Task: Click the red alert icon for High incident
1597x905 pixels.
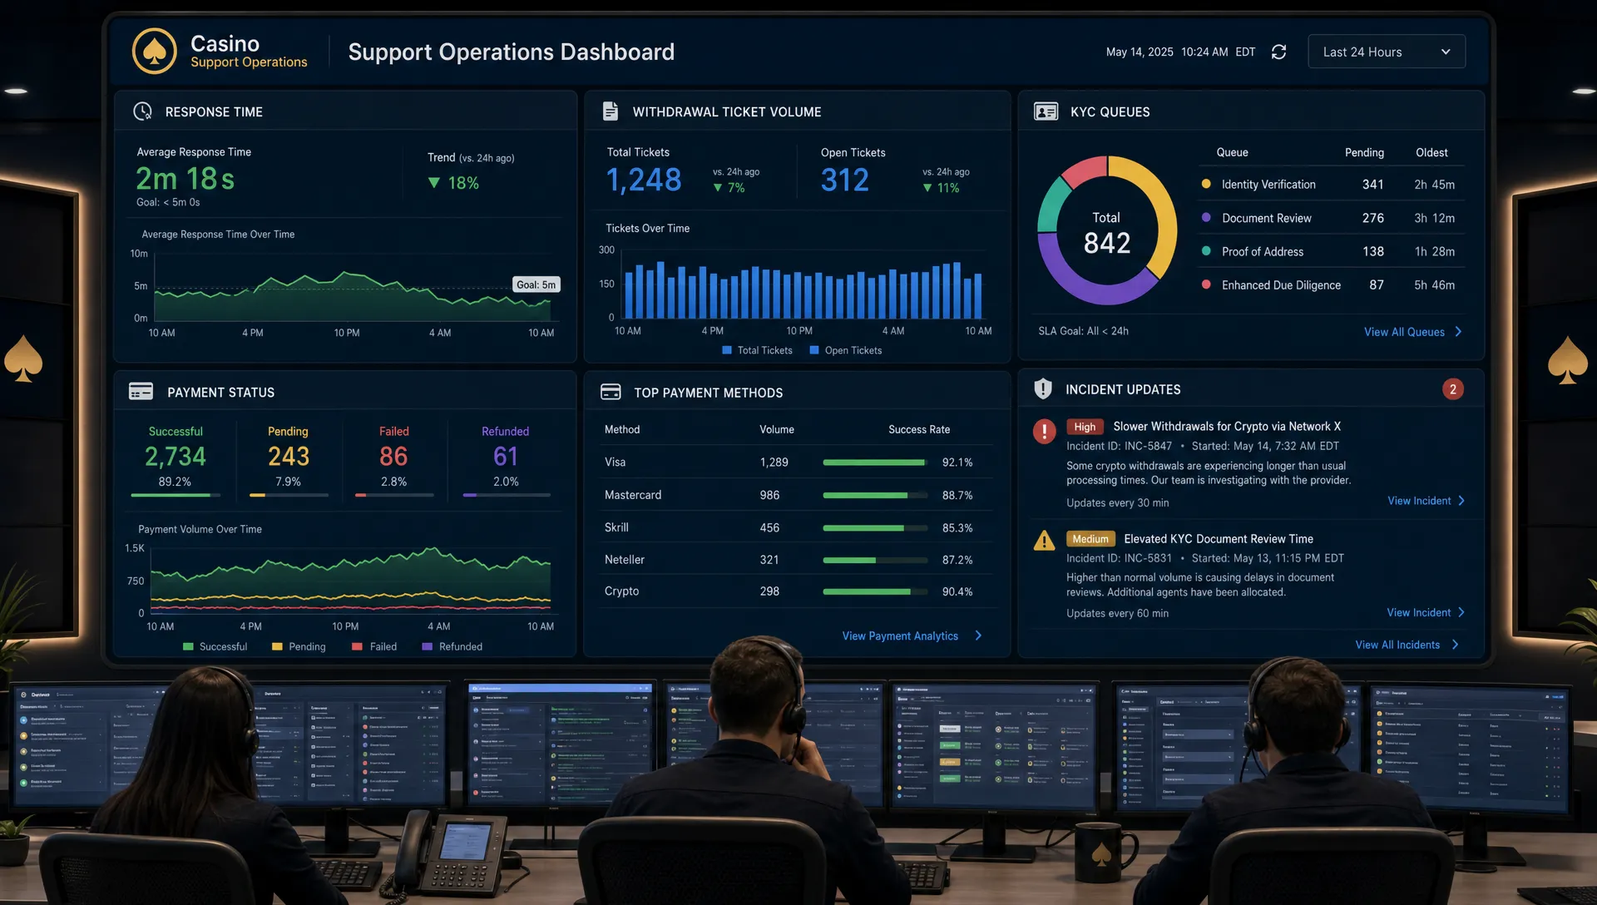Action: click(x=1044, y=431)
